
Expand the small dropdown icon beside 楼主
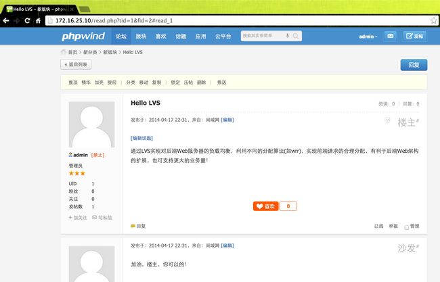tap(387, 120)
